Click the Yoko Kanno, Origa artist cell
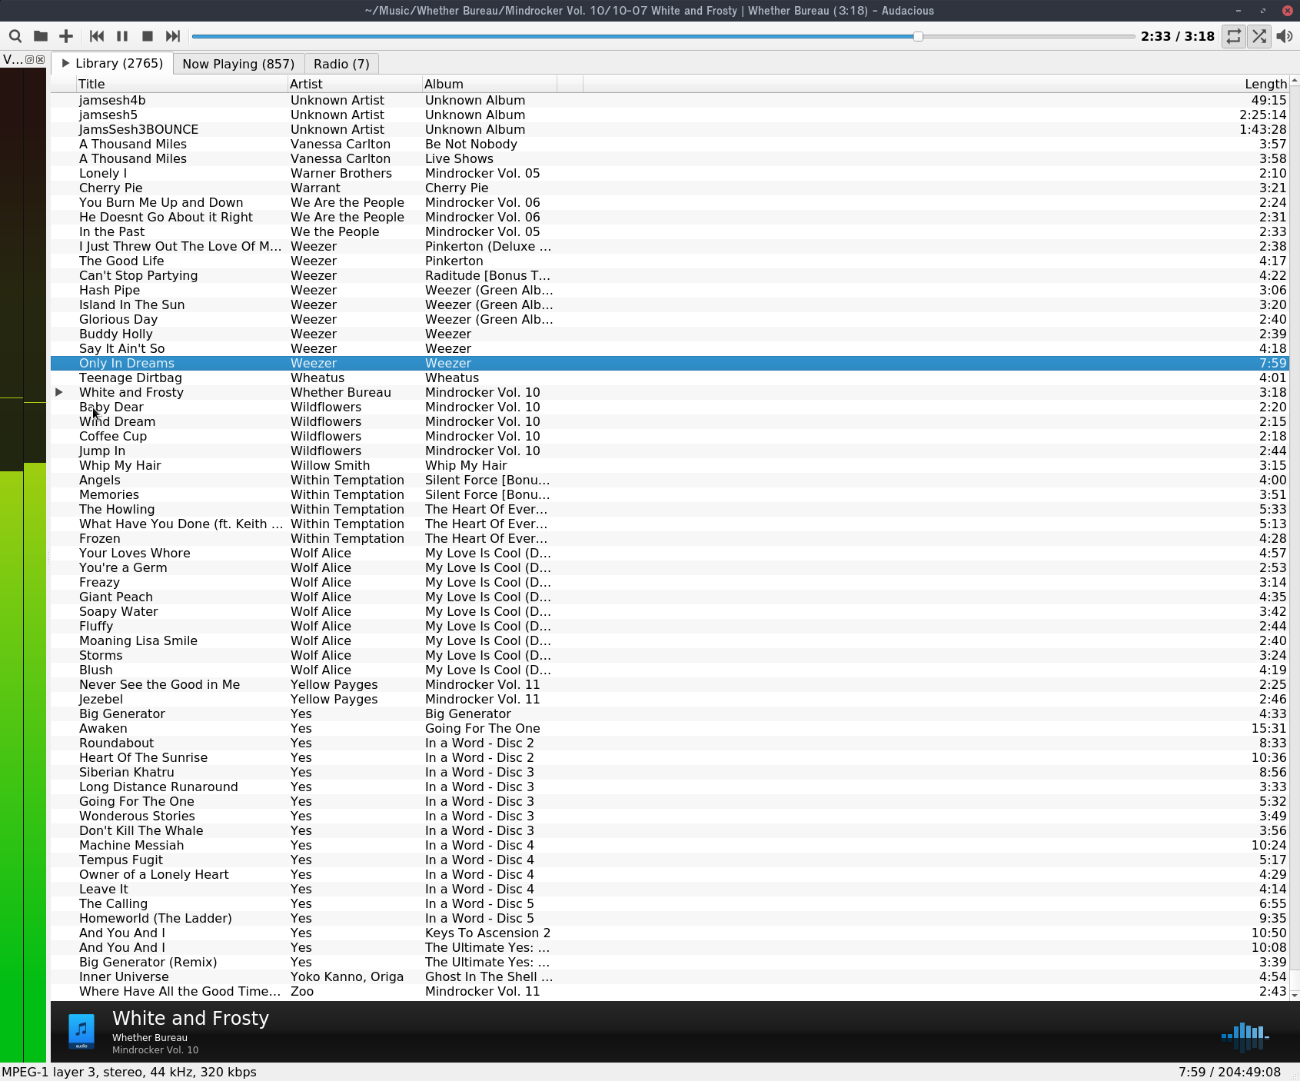1300x1081 pixels. pyautogui.click(x=347, y=976)
